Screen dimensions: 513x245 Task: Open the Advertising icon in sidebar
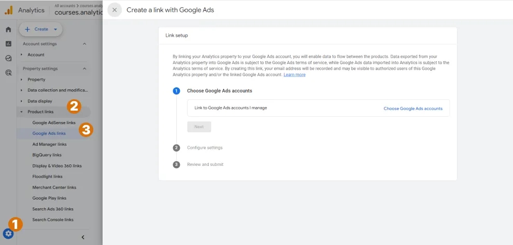click(x=8, y=73)
